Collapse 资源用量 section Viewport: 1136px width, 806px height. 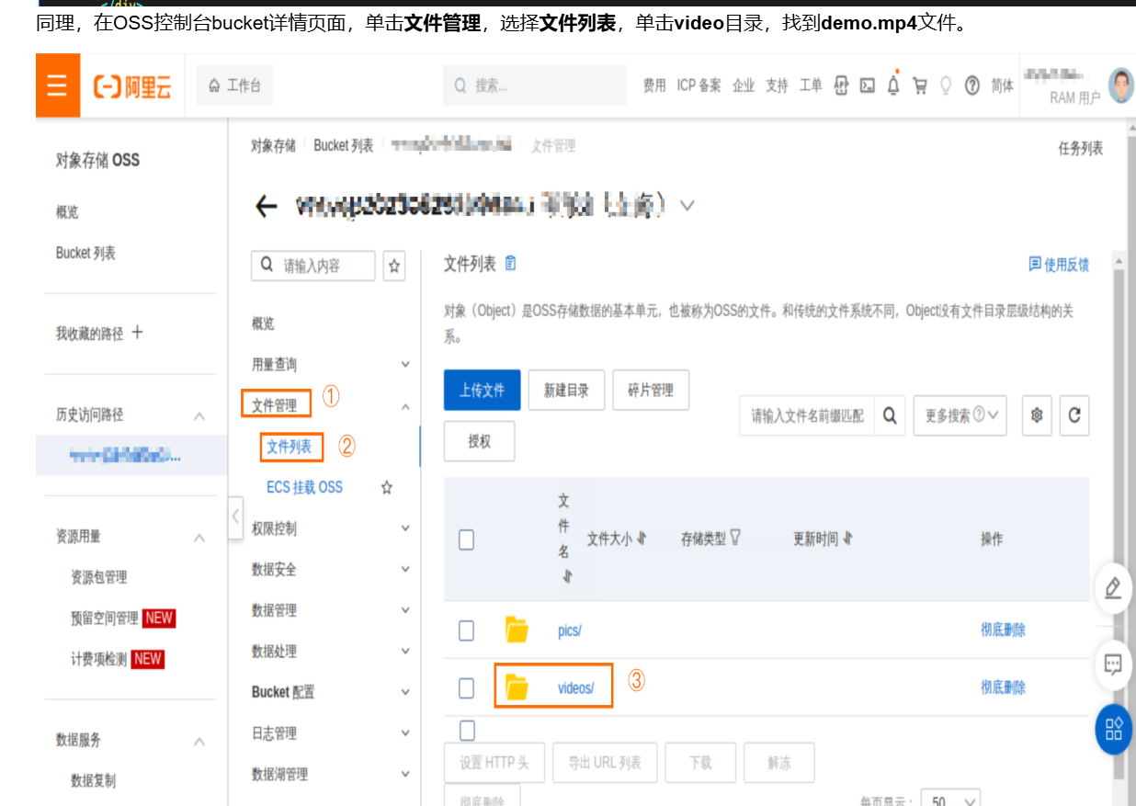[x=199, y=537]
